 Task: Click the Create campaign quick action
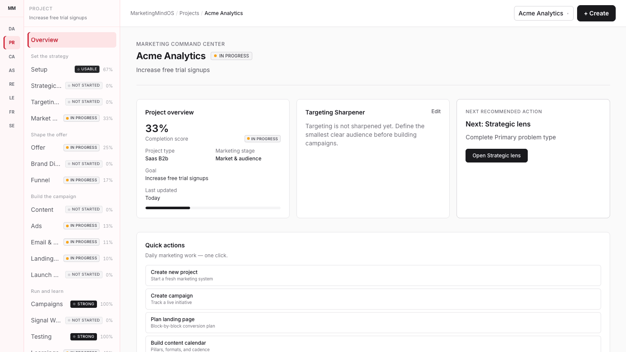pyautogui.click(x=373, y=299)
